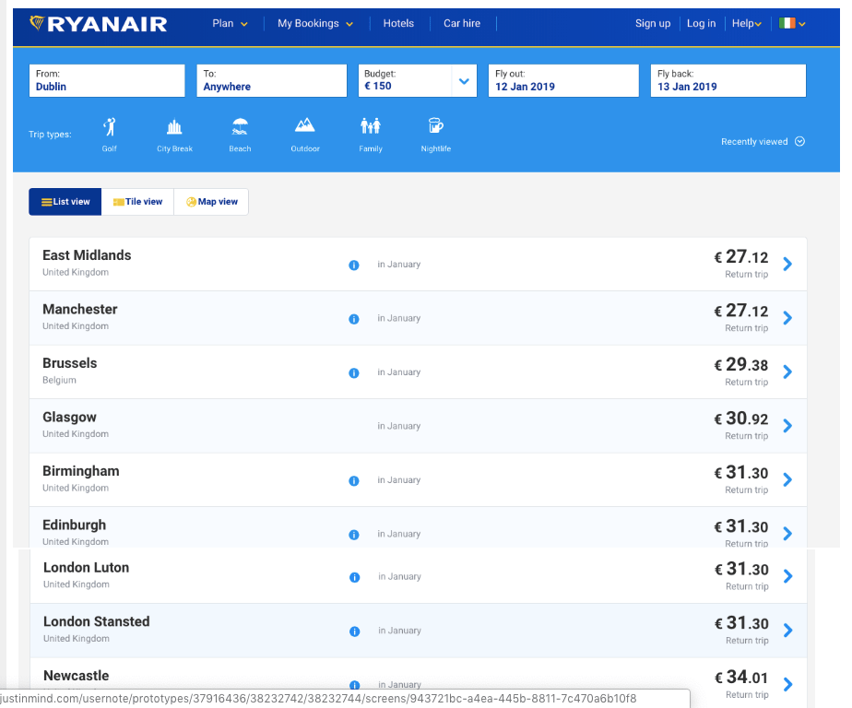Switch to Tile view

click(137, 202)
